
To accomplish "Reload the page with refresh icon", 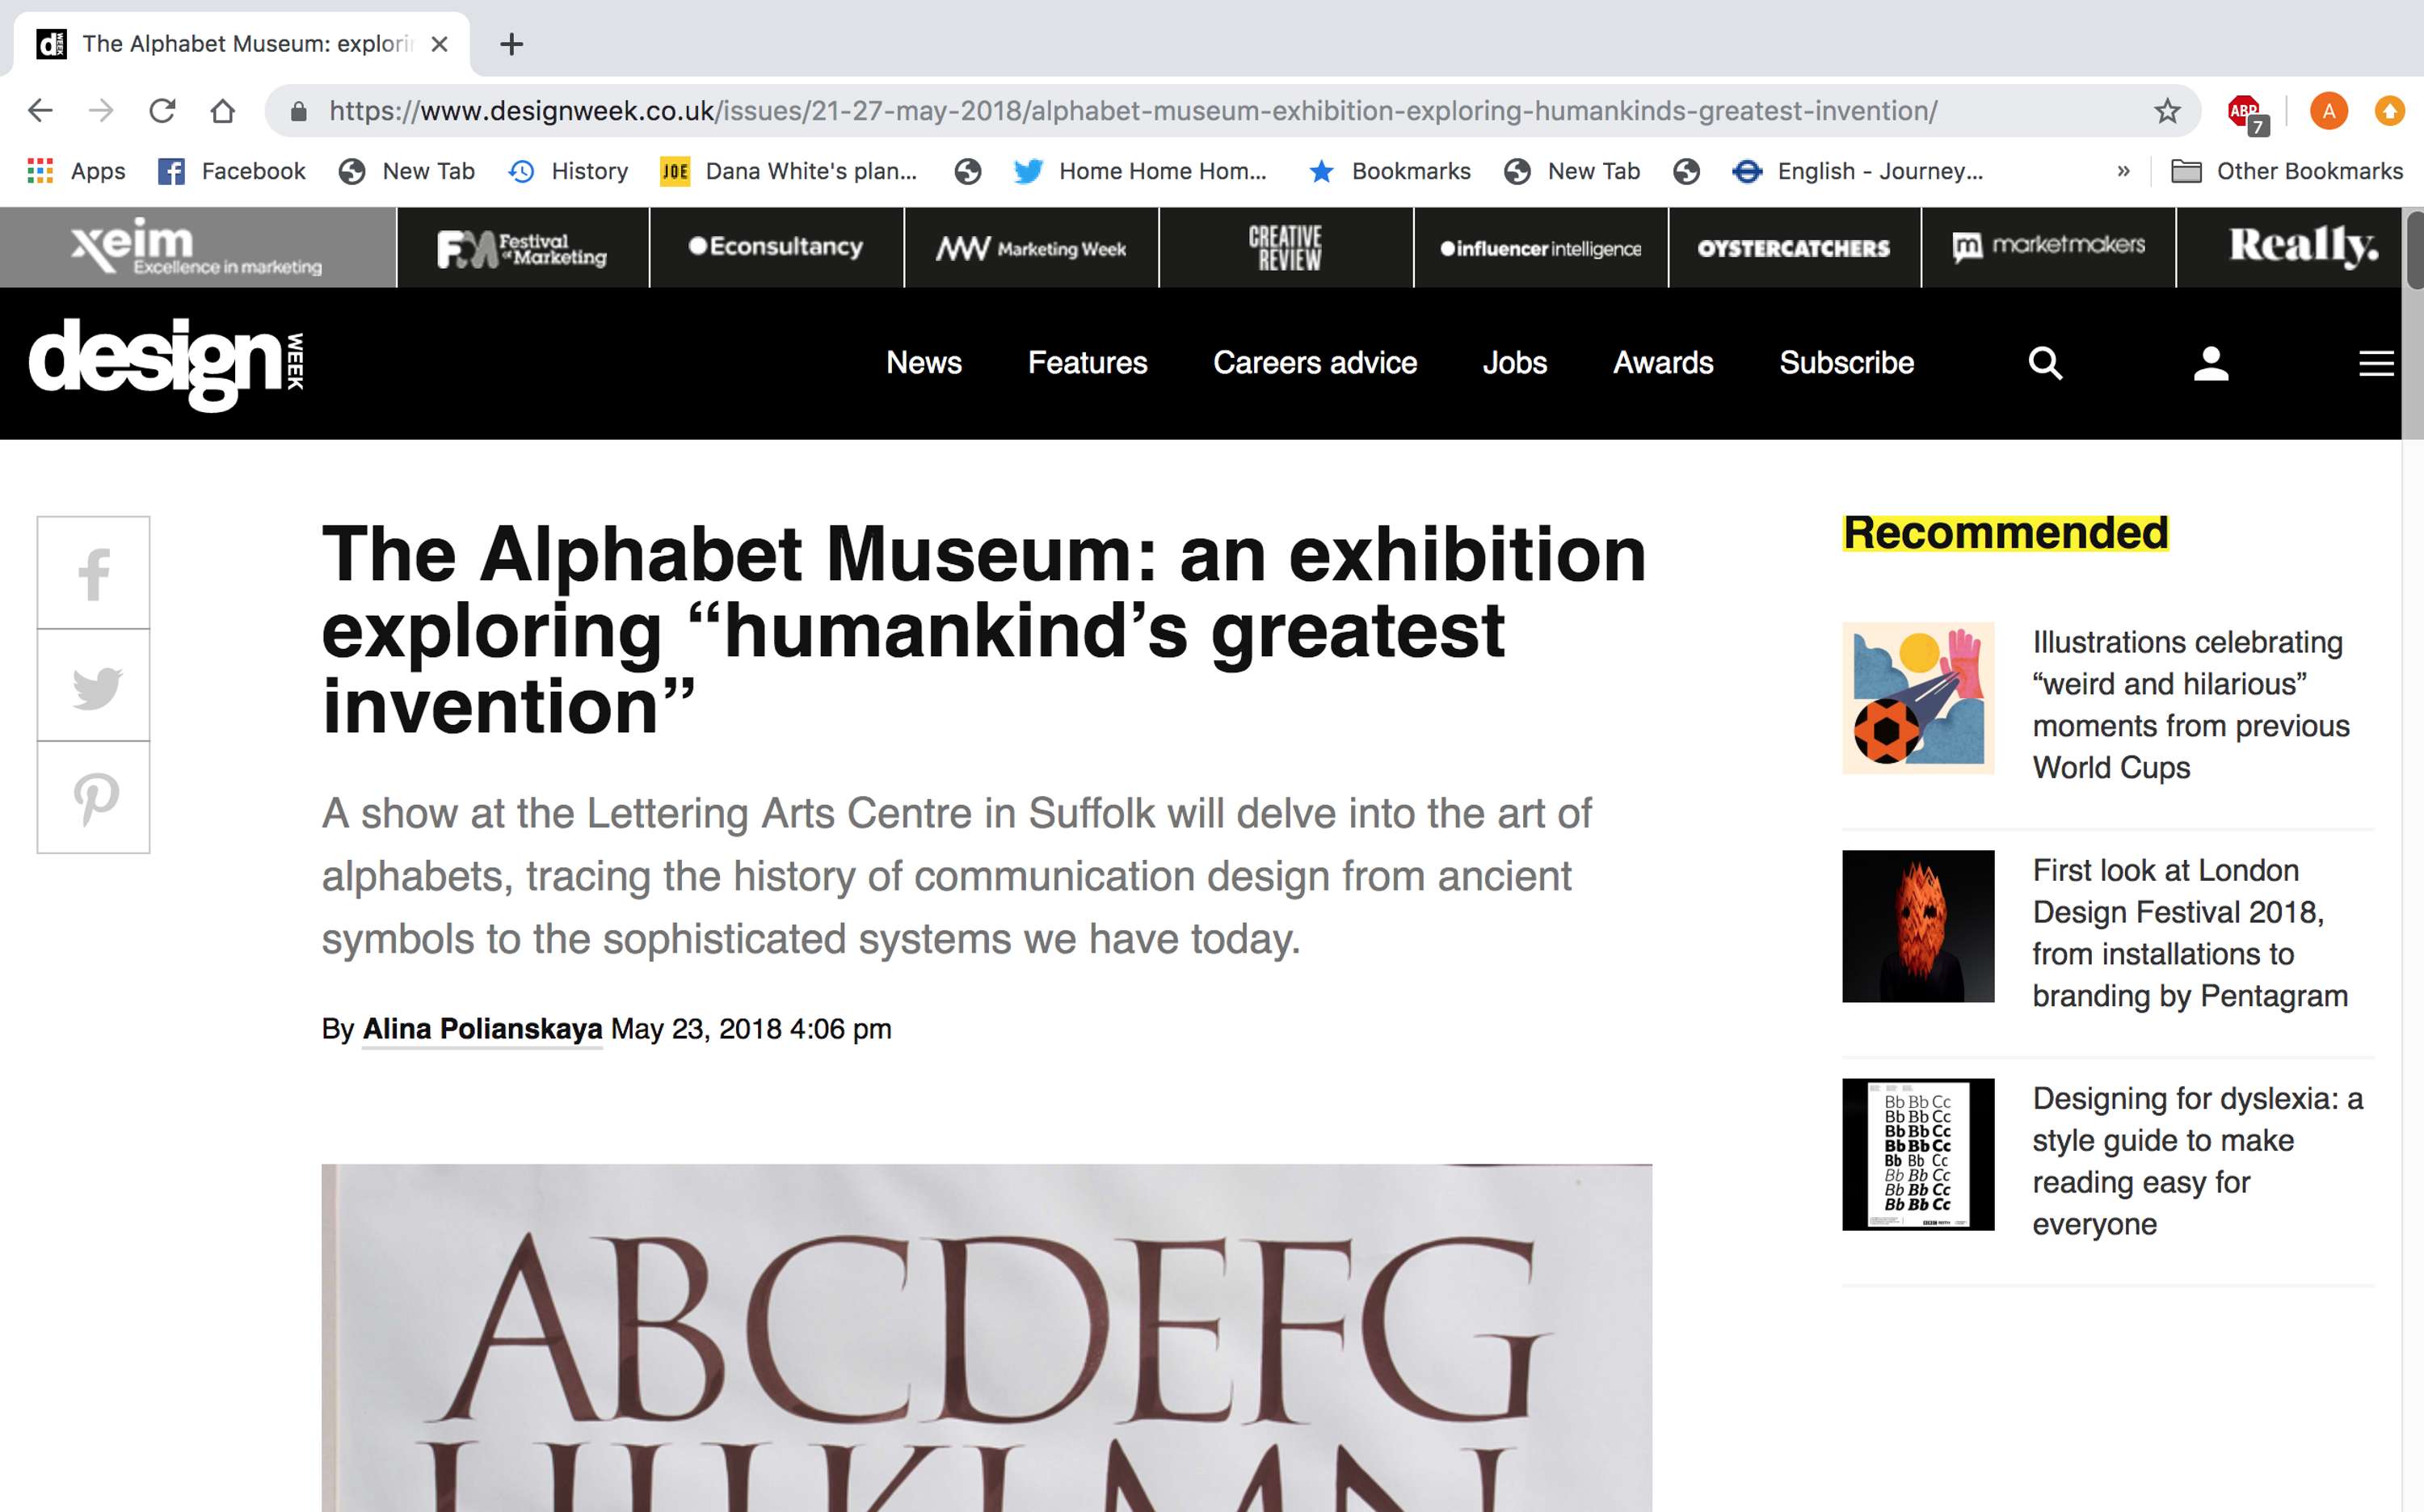I will coord(162,111).
